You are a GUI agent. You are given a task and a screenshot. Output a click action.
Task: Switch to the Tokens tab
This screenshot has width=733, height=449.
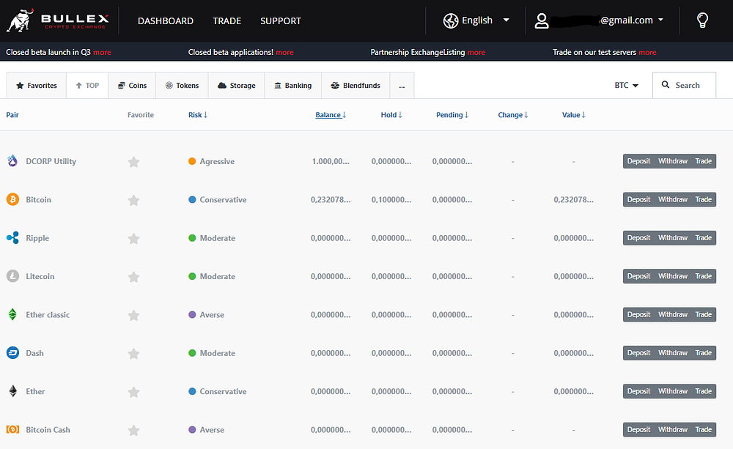point(182,86)
